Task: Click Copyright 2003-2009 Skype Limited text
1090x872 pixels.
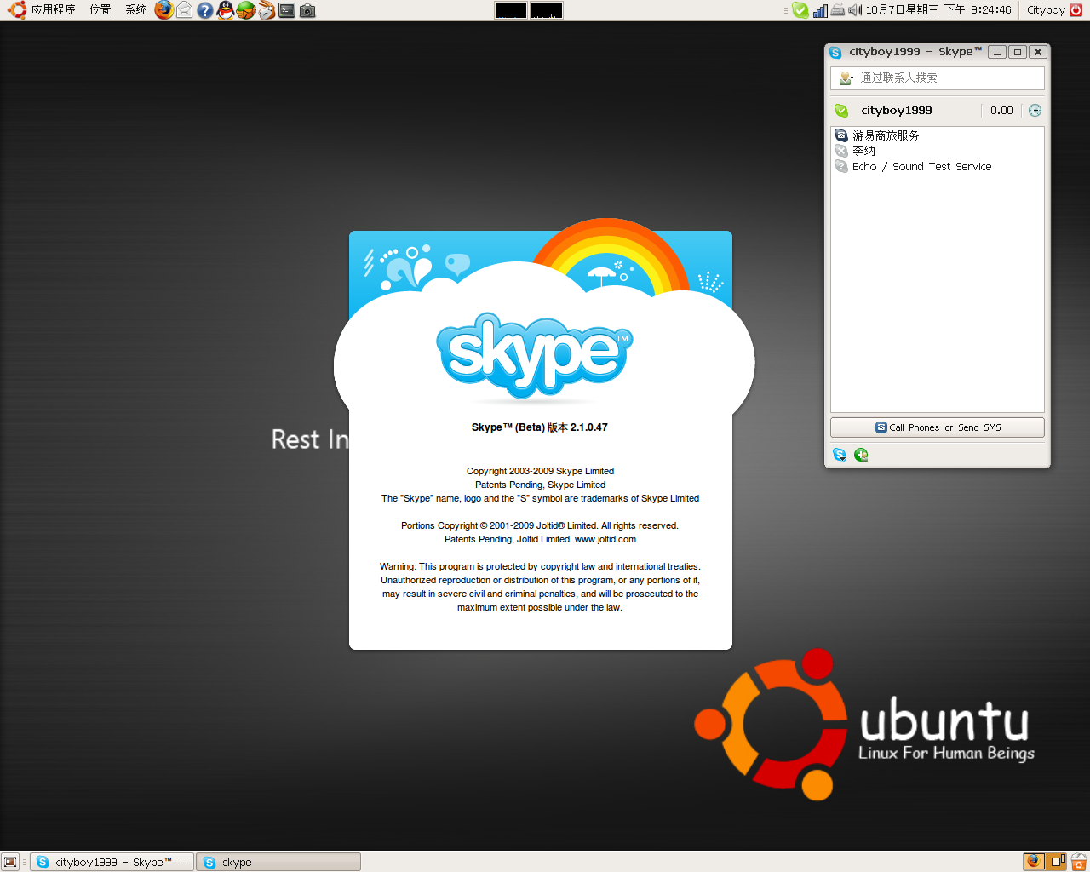Action: pyautogui.click(x=540, y=471)
